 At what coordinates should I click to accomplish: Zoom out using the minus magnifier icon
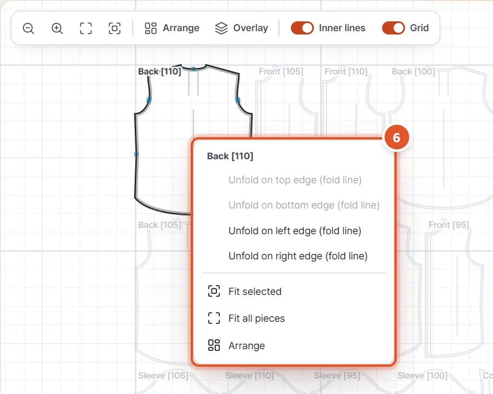[x=28, y=28]
